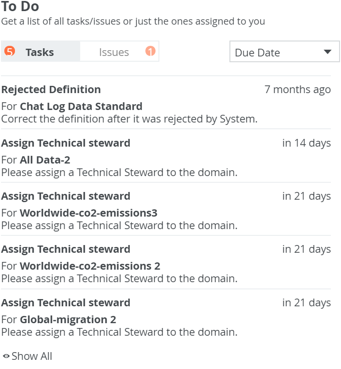Open Worldwide-co2-emissions3 domain link
Viewport: 341px width, 369px height.
coord(88,213)
